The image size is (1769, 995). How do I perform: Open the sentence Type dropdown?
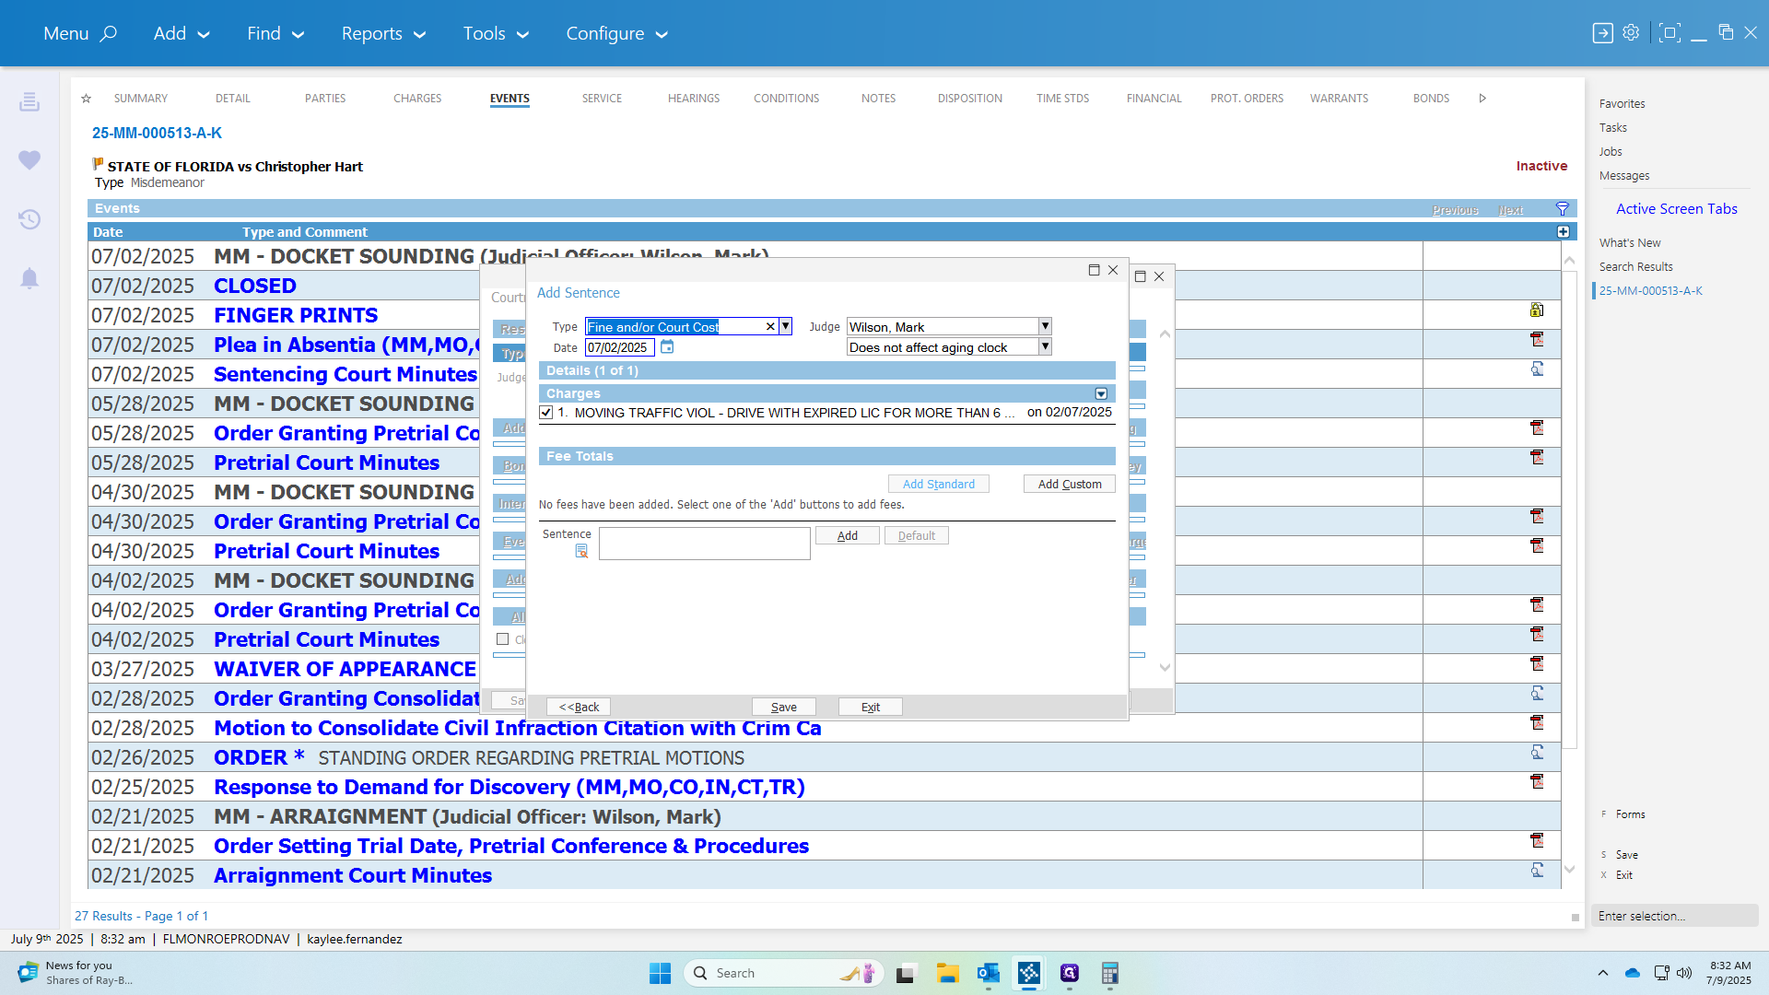point(785,326)
